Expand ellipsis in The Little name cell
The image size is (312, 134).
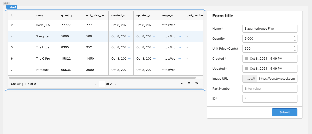coord(54,47)
